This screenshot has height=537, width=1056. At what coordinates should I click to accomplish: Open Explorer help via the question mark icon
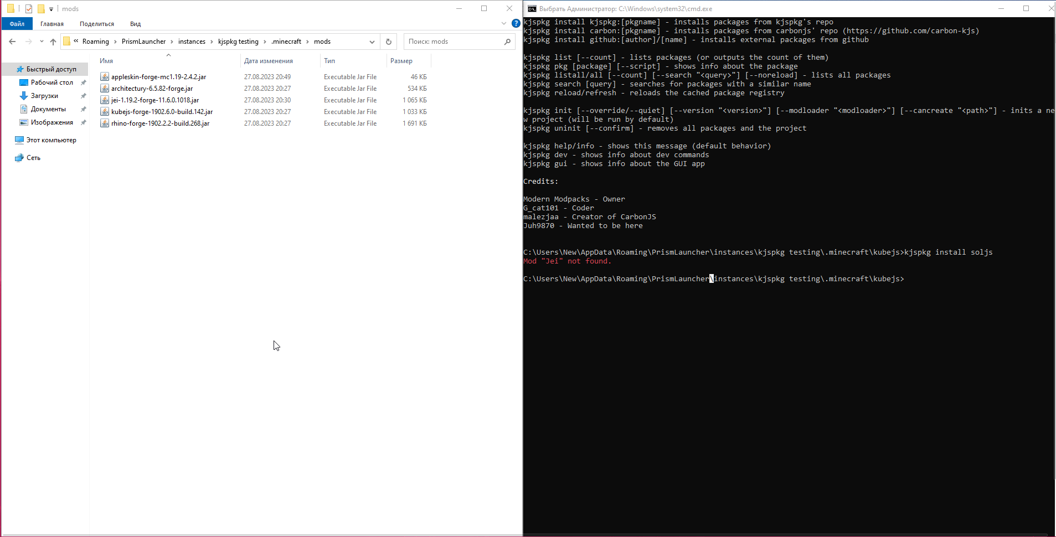coord(516,23)
